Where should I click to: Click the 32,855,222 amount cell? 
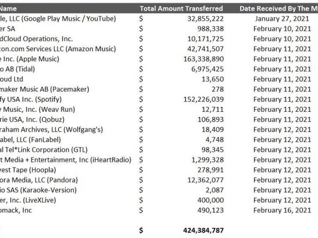205,19
